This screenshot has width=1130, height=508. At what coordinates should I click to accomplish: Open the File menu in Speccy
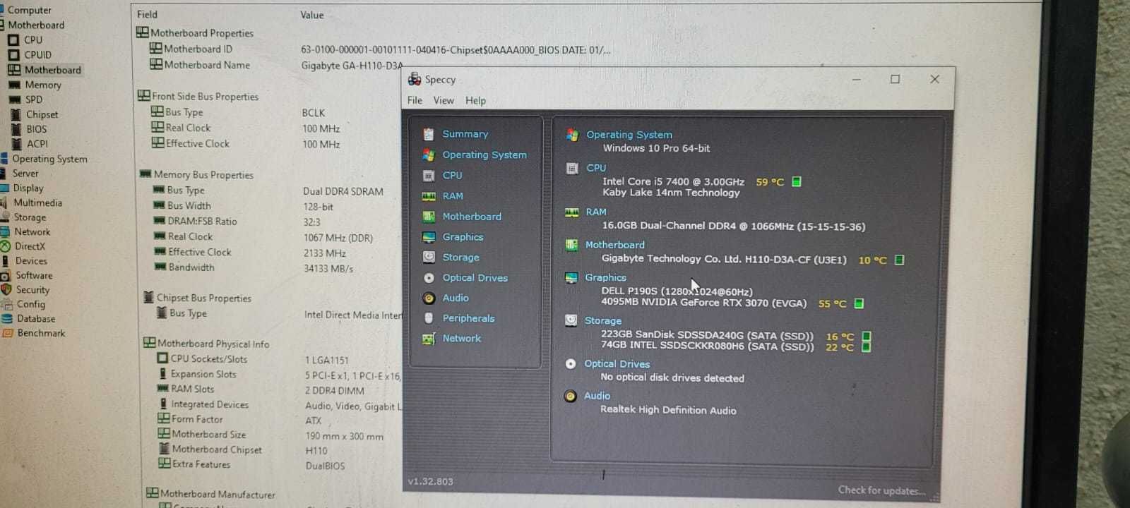[415, 100]
